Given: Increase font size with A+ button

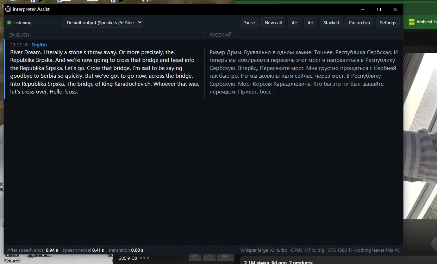Looking at the screenshot, I should tap(311, 22).
